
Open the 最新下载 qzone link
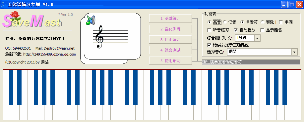(x=40, y=54)
